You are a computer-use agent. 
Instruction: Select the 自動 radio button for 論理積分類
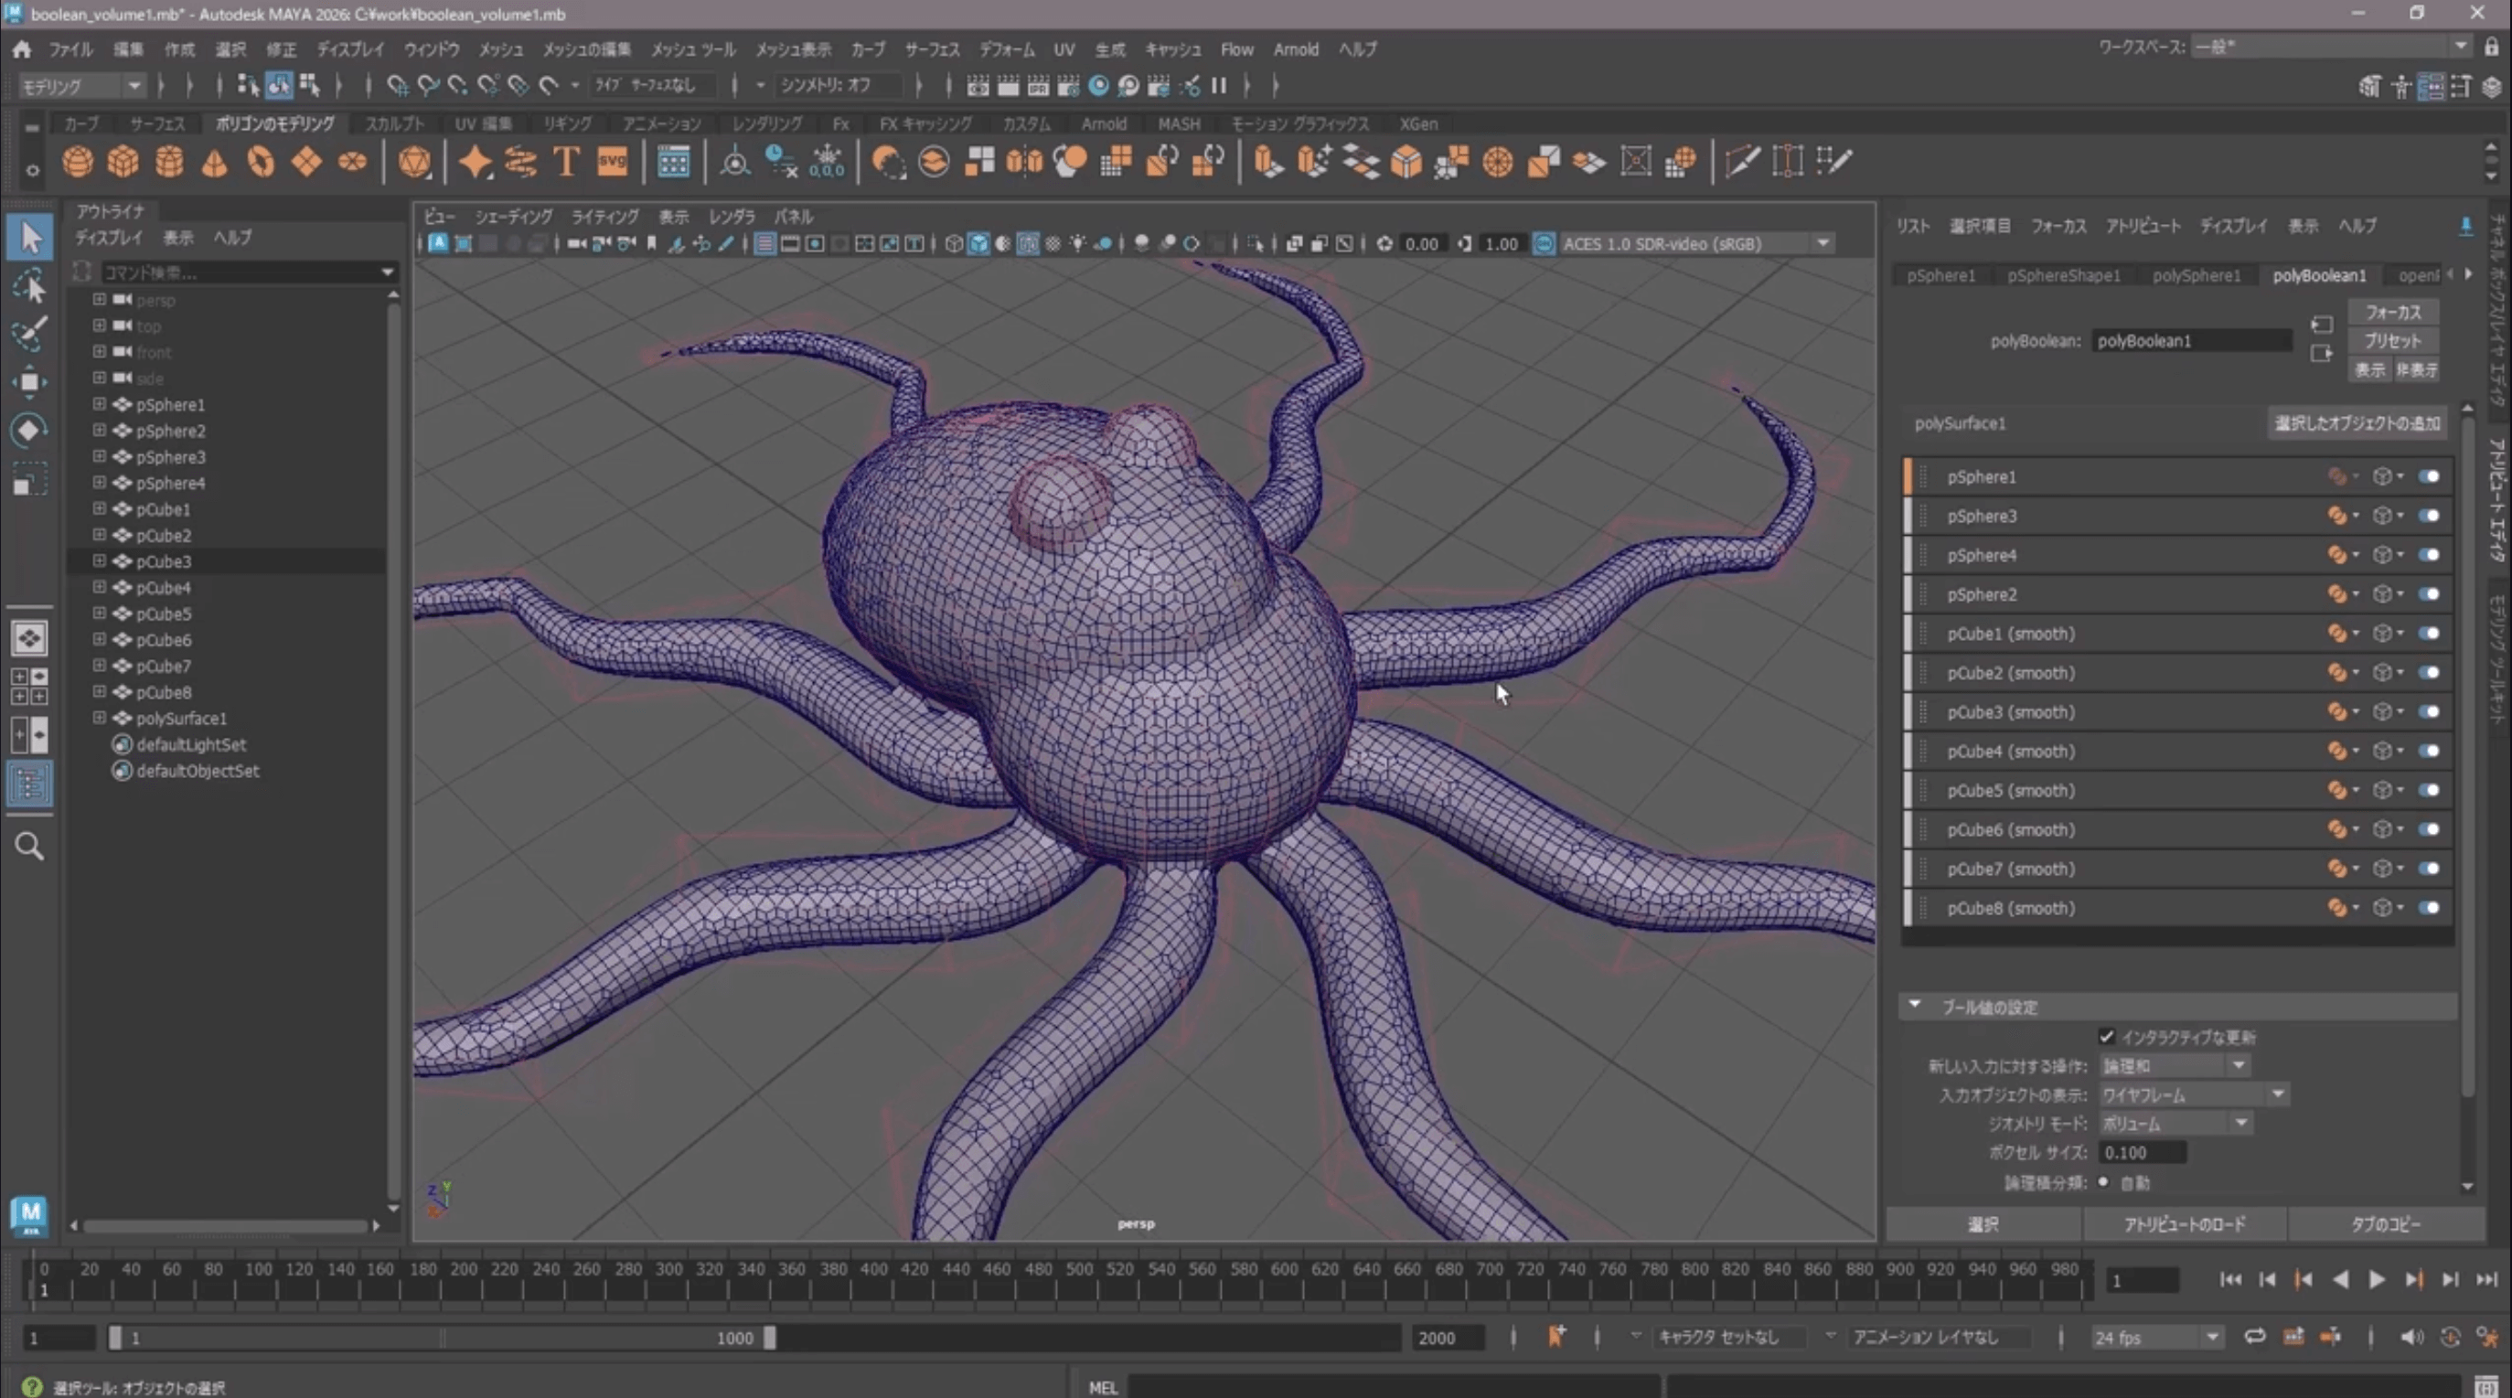(2102, 1183)
